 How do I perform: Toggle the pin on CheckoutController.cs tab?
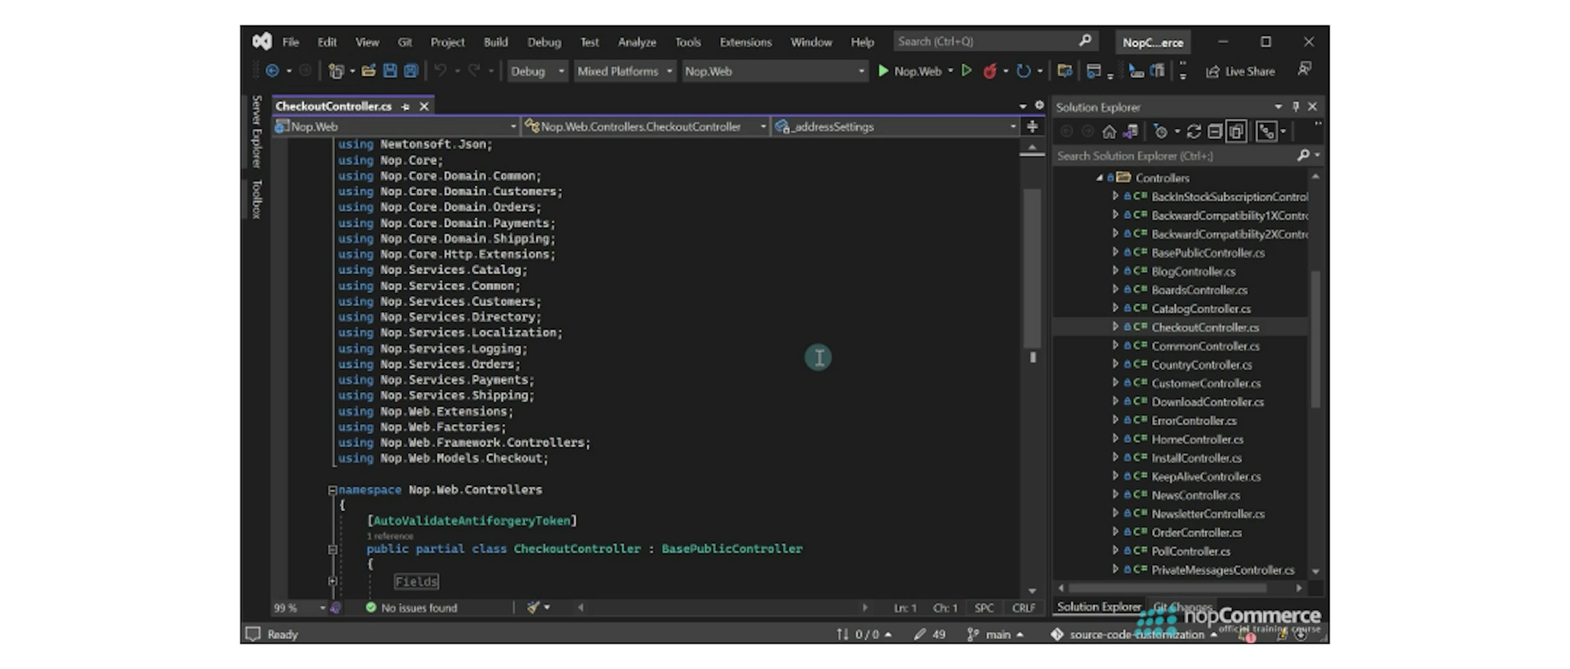[x=405, y=107]
